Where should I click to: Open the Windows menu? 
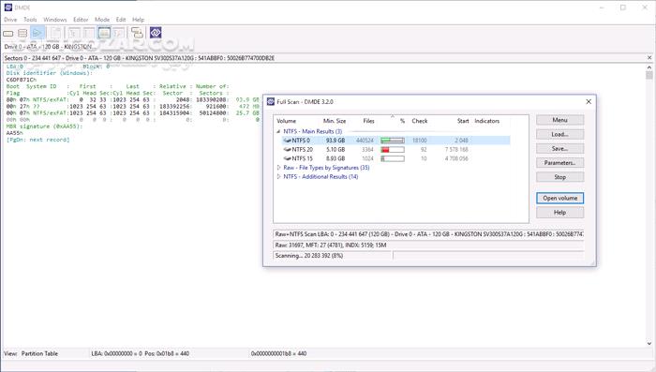click(x=54, y=20)
